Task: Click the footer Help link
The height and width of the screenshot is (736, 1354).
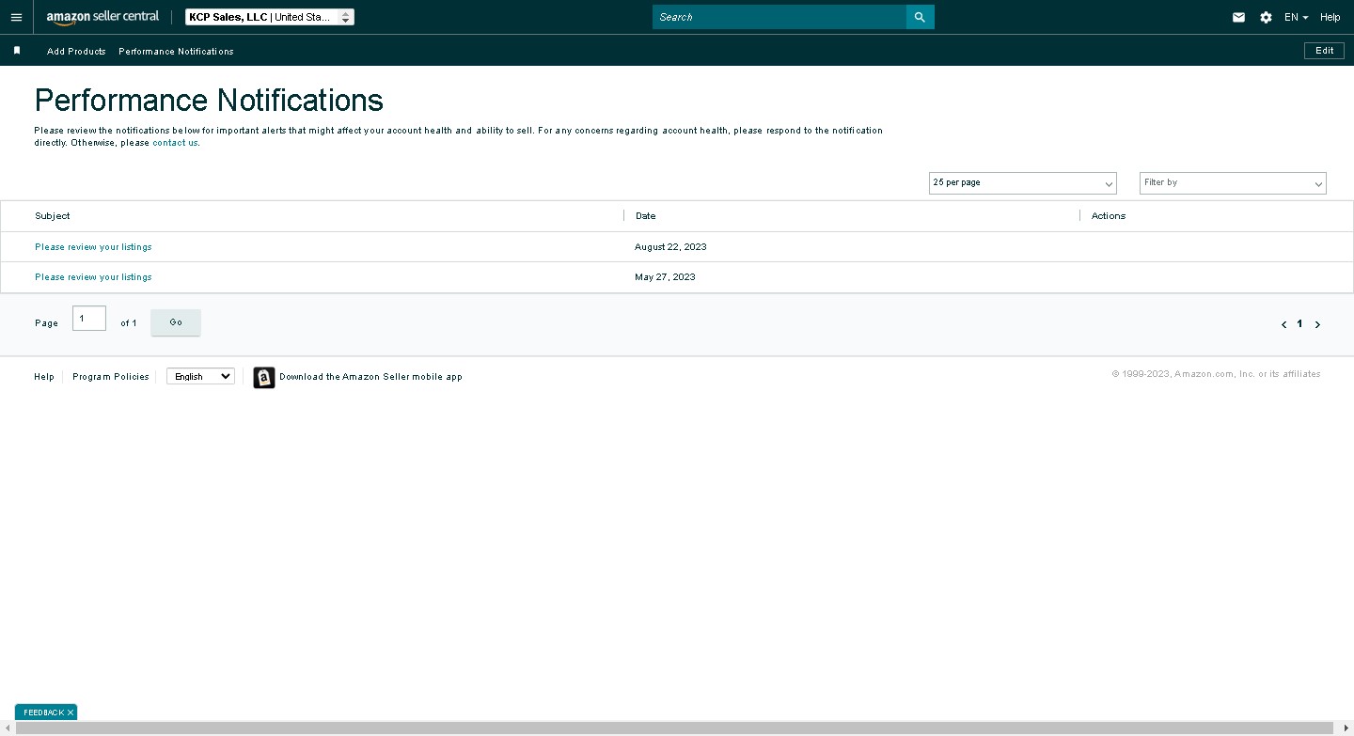Action: click(44, 377)
